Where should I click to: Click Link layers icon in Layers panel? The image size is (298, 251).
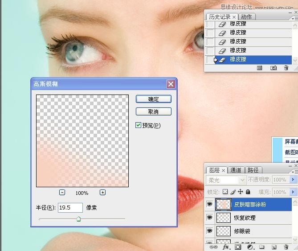[x=213, y=247]
